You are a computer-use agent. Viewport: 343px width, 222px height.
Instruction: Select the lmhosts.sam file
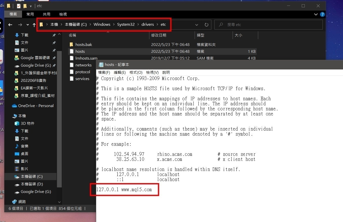coord(86,58)
